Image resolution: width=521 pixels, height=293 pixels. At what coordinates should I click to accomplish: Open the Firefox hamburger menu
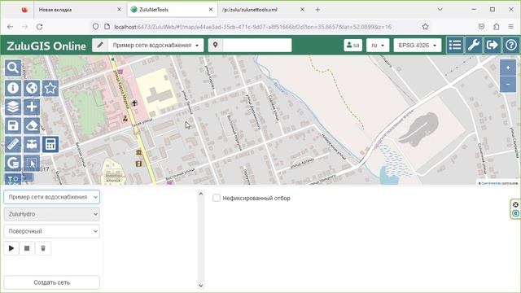510,27
